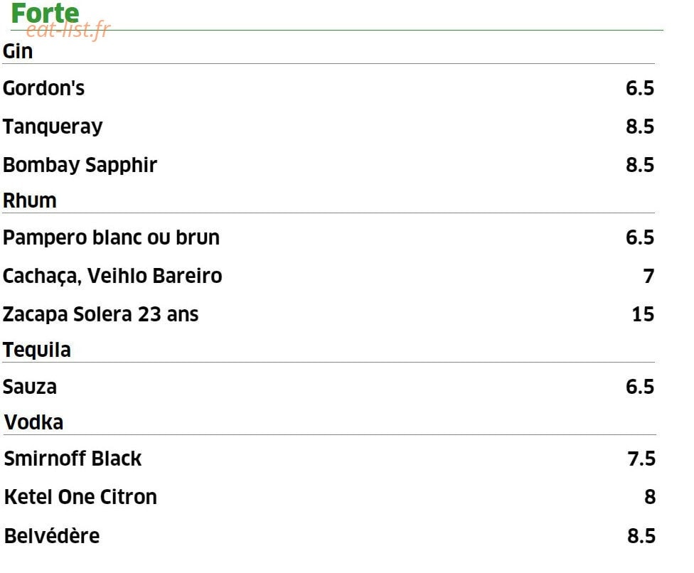The image size is (694, 573).
Task: Click Zacapa Solera 23 ans entry
Action: (100, 315)
